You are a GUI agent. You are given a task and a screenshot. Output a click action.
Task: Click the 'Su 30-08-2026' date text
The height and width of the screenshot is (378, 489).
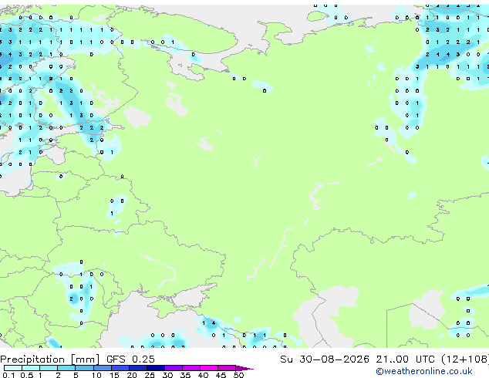click(325, 359)
